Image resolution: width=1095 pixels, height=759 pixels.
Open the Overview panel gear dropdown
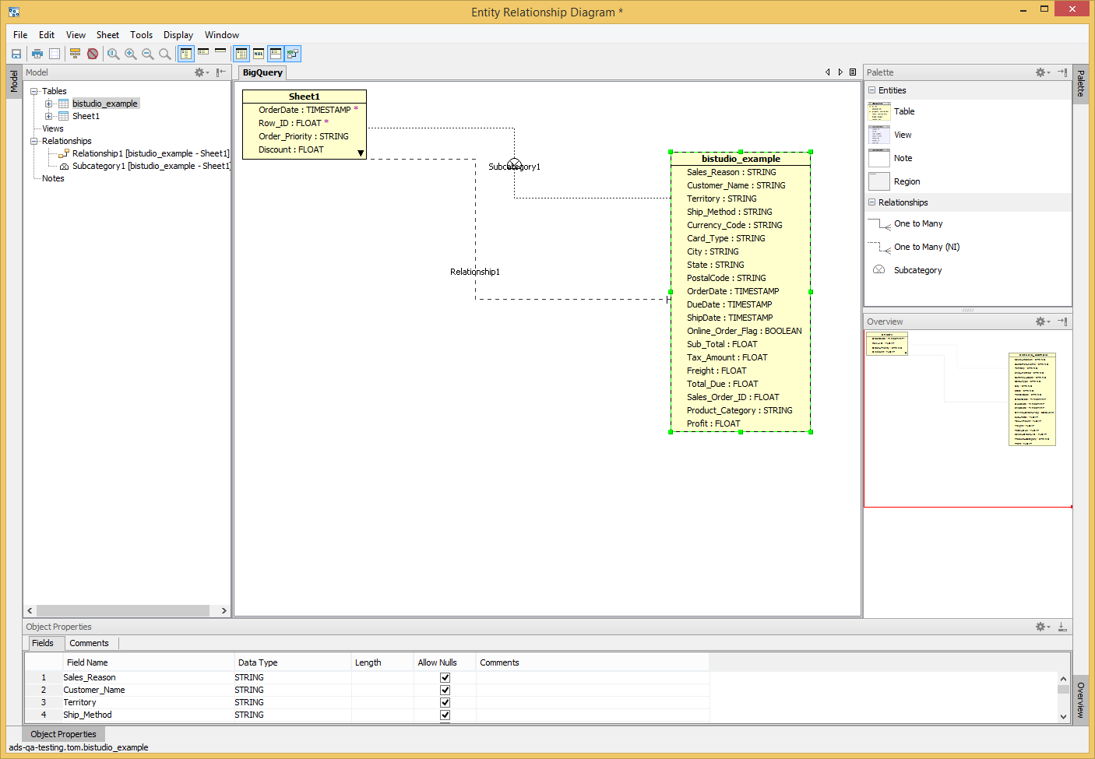(1043, 322)
